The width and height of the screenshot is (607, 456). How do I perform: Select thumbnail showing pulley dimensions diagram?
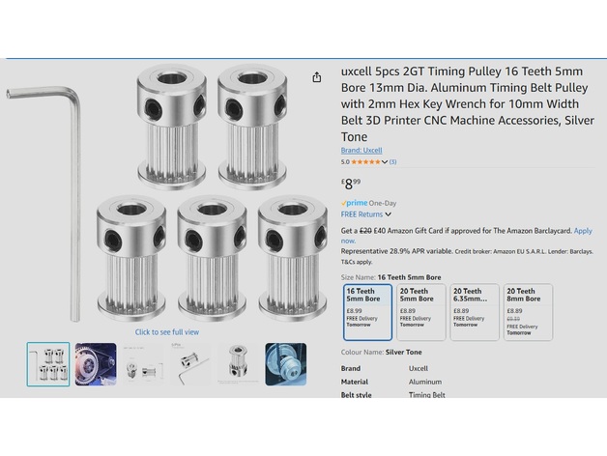tap(143, 364)
